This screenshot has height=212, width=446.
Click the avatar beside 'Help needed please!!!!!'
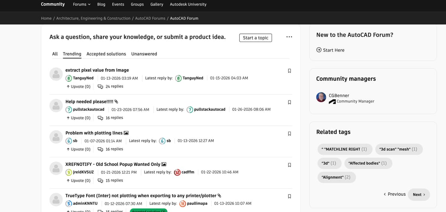pyautogui.click(x=56, y=105)
